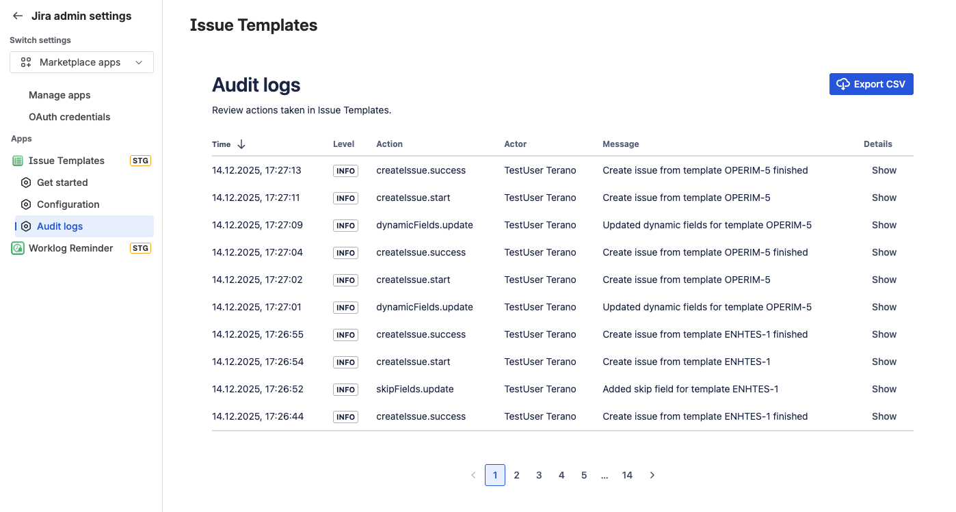Select the gear icon beside Get started
This screenshot has height=512, width=956.
pyautogui.click(x=25, y=183)
